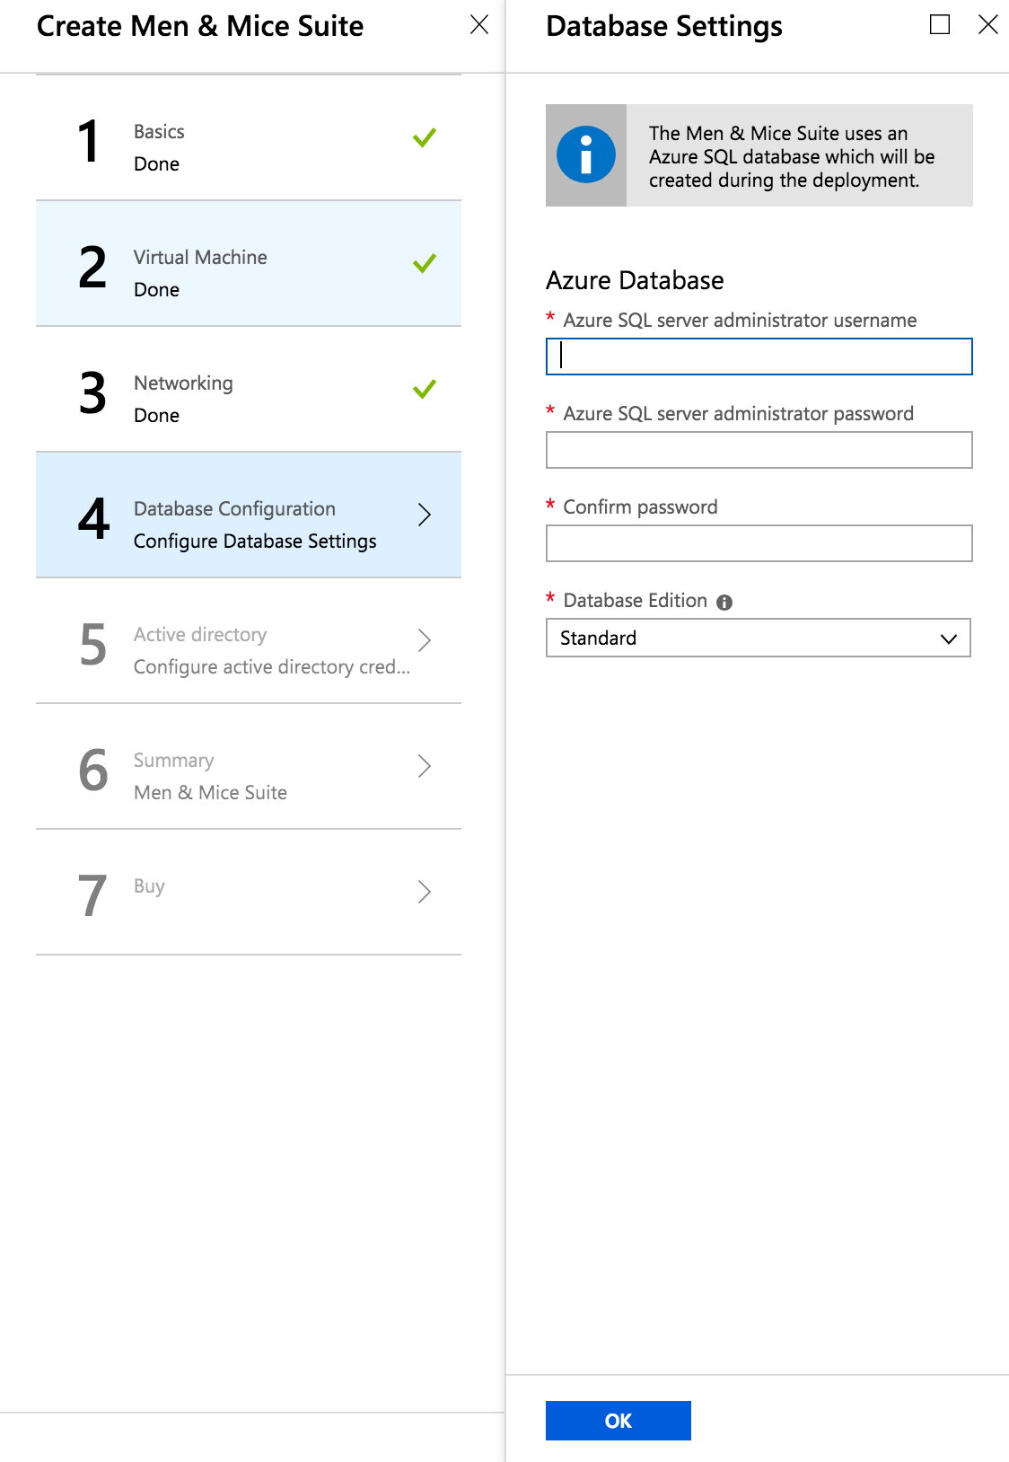Click the Database Edition info tooltip icon
Viewport: 1009px width, 1462px height.
tap(724, 603)
